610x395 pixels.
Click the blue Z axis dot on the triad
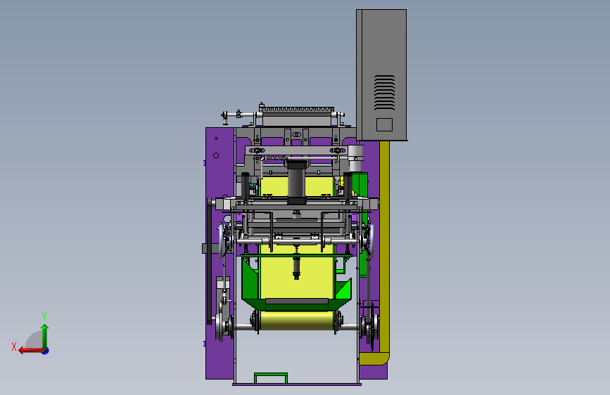[46, 351]
